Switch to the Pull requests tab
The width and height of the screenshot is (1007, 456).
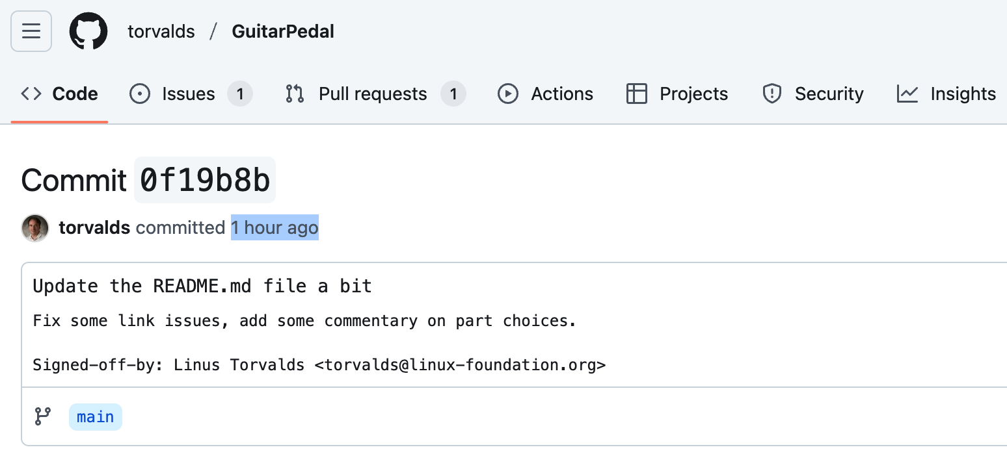click(373, 94)
